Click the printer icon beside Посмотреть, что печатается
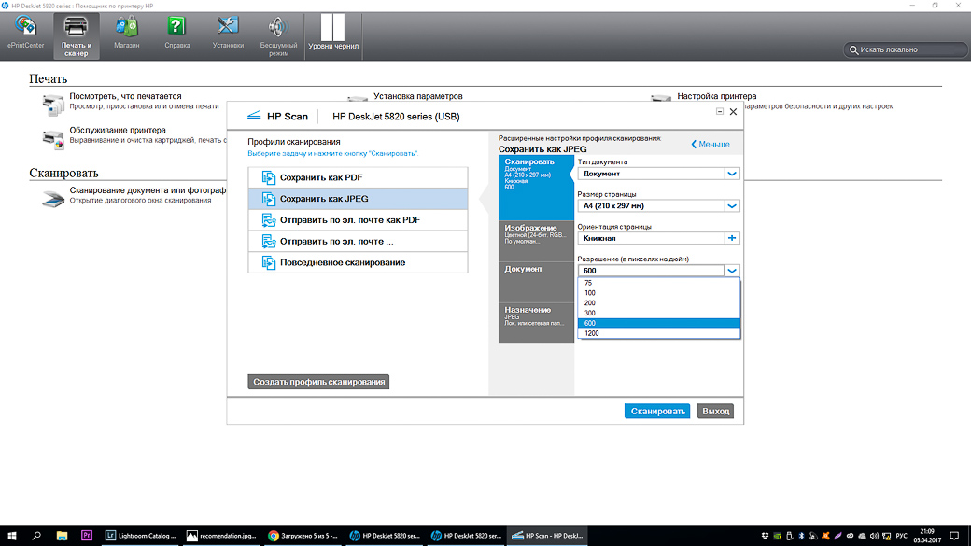 tap(52, 105)
